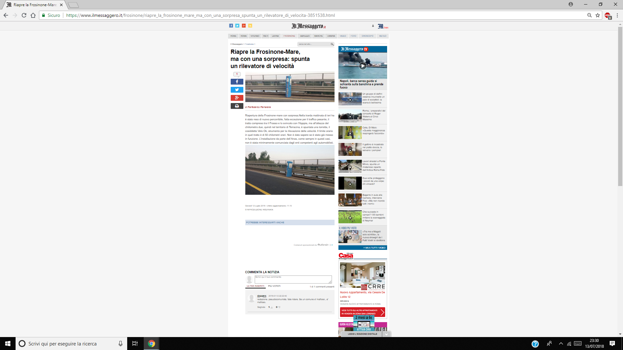Play the Napoli boat fire video
The width and height of the screenshot is (623, 350).
pyautogui.click(x=363, y=66)
